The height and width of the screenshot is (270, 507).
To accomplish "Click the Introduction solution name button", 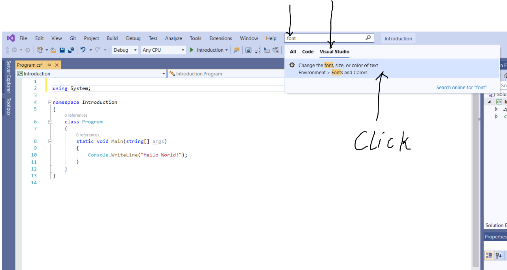I will point(398,38).
